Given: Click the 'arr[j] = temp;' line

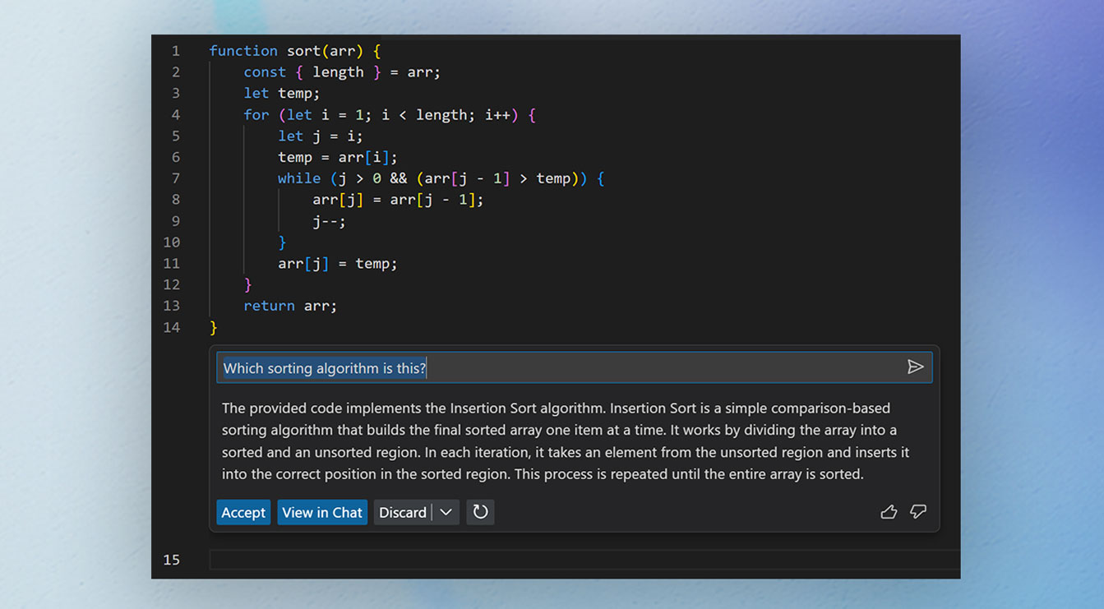Looking at the screenshot, I should (x=338, y=264).
